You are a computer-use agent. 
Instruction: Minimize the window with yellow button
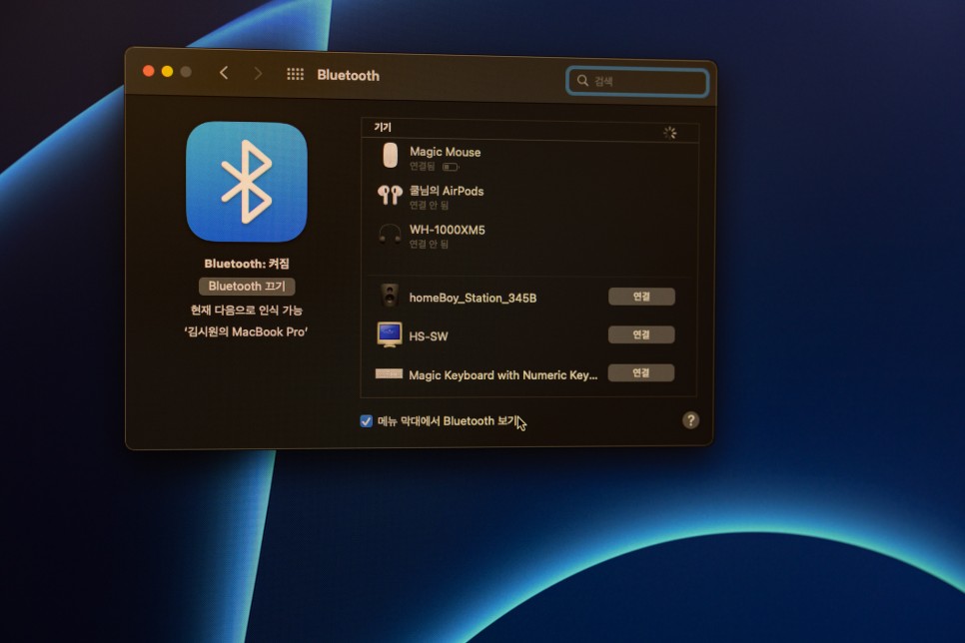pos(167,71)
